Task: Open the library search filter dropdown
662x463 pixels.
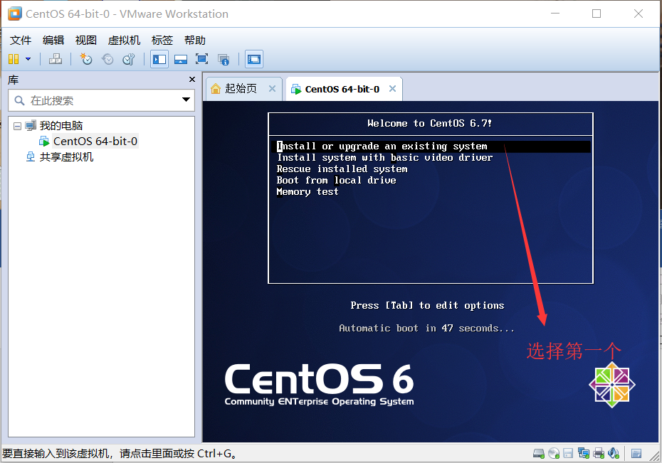Action: pyautogui.click(x=186, y=100)
